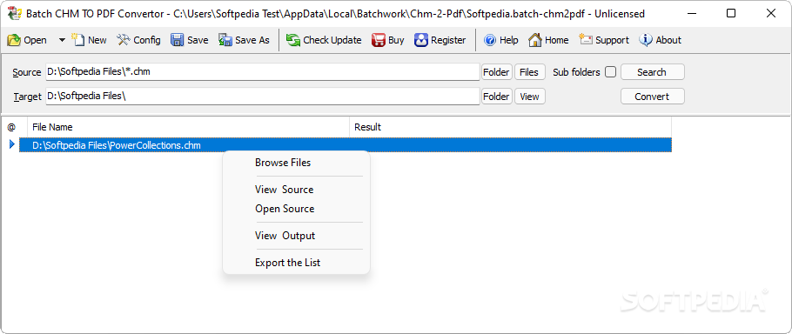The image size is (792, 334).
Task: Enable the Sub folders checkbox
Action: [611, 72]
